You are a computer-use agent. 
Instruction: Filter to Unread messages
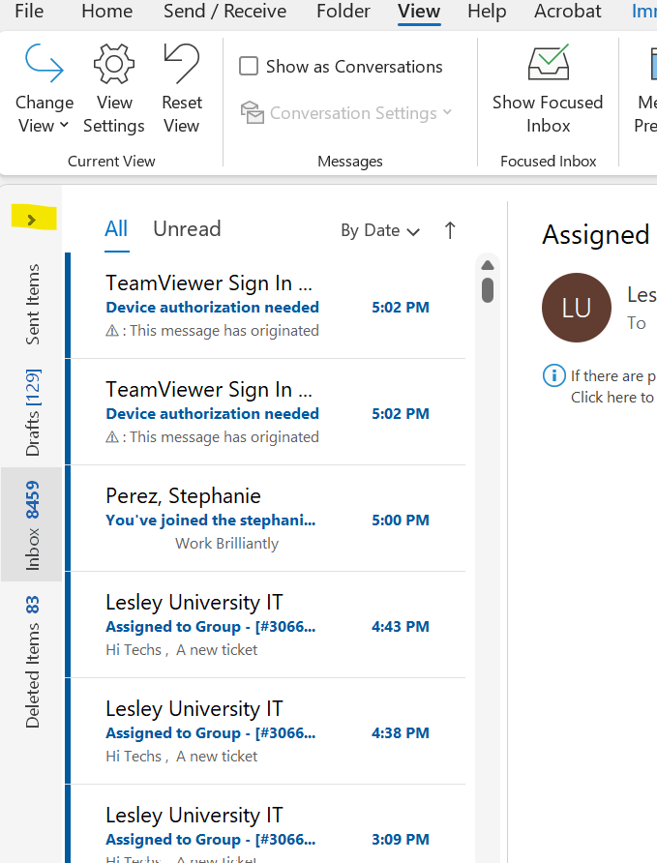pyautogui.click(x=187, y=229)
